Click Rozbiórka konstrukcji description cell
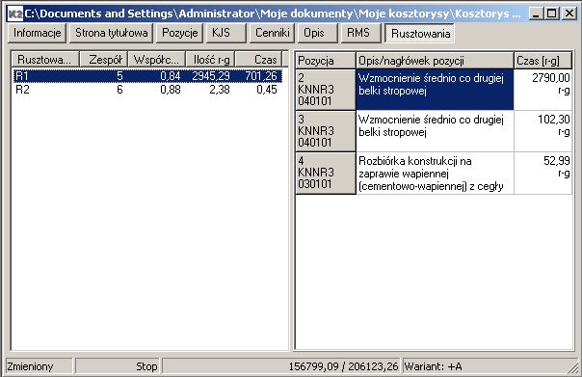The width and height of the screenshot is (582, 377). pos(435,173)
